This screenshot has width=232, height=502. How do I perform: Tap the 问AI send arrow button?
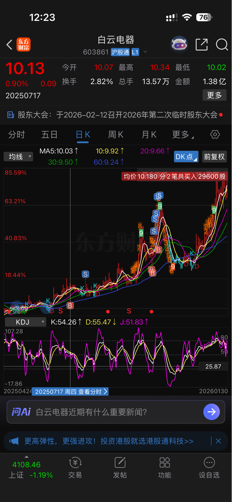click(211, 412)
